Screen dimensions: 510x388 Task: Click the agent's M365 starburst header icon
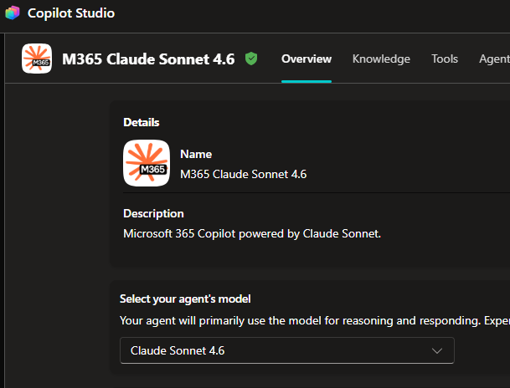tap(37, 59)
